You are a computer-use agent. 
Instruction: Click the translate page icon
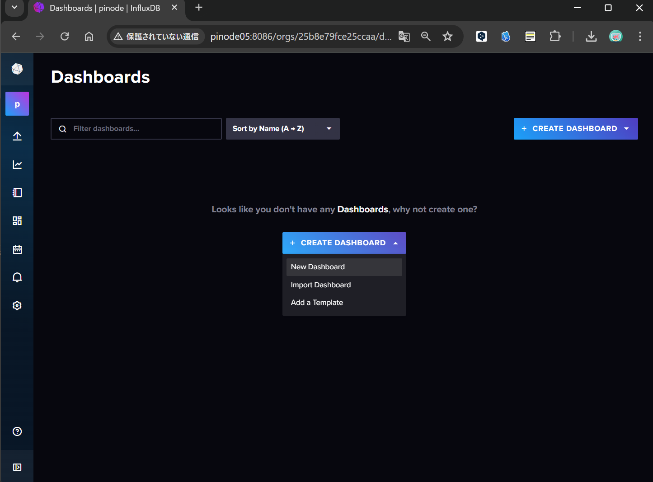[x=404, y=37]
